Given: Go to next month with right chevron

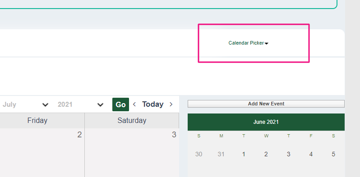Looking at the screenshot, I should coord(171,104).
